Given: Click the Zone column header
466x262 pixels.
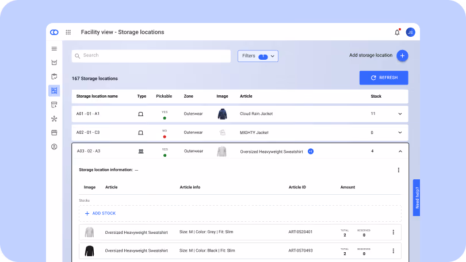Looking at the screenshot, I should pyautogui.click(x=189, y=96).
